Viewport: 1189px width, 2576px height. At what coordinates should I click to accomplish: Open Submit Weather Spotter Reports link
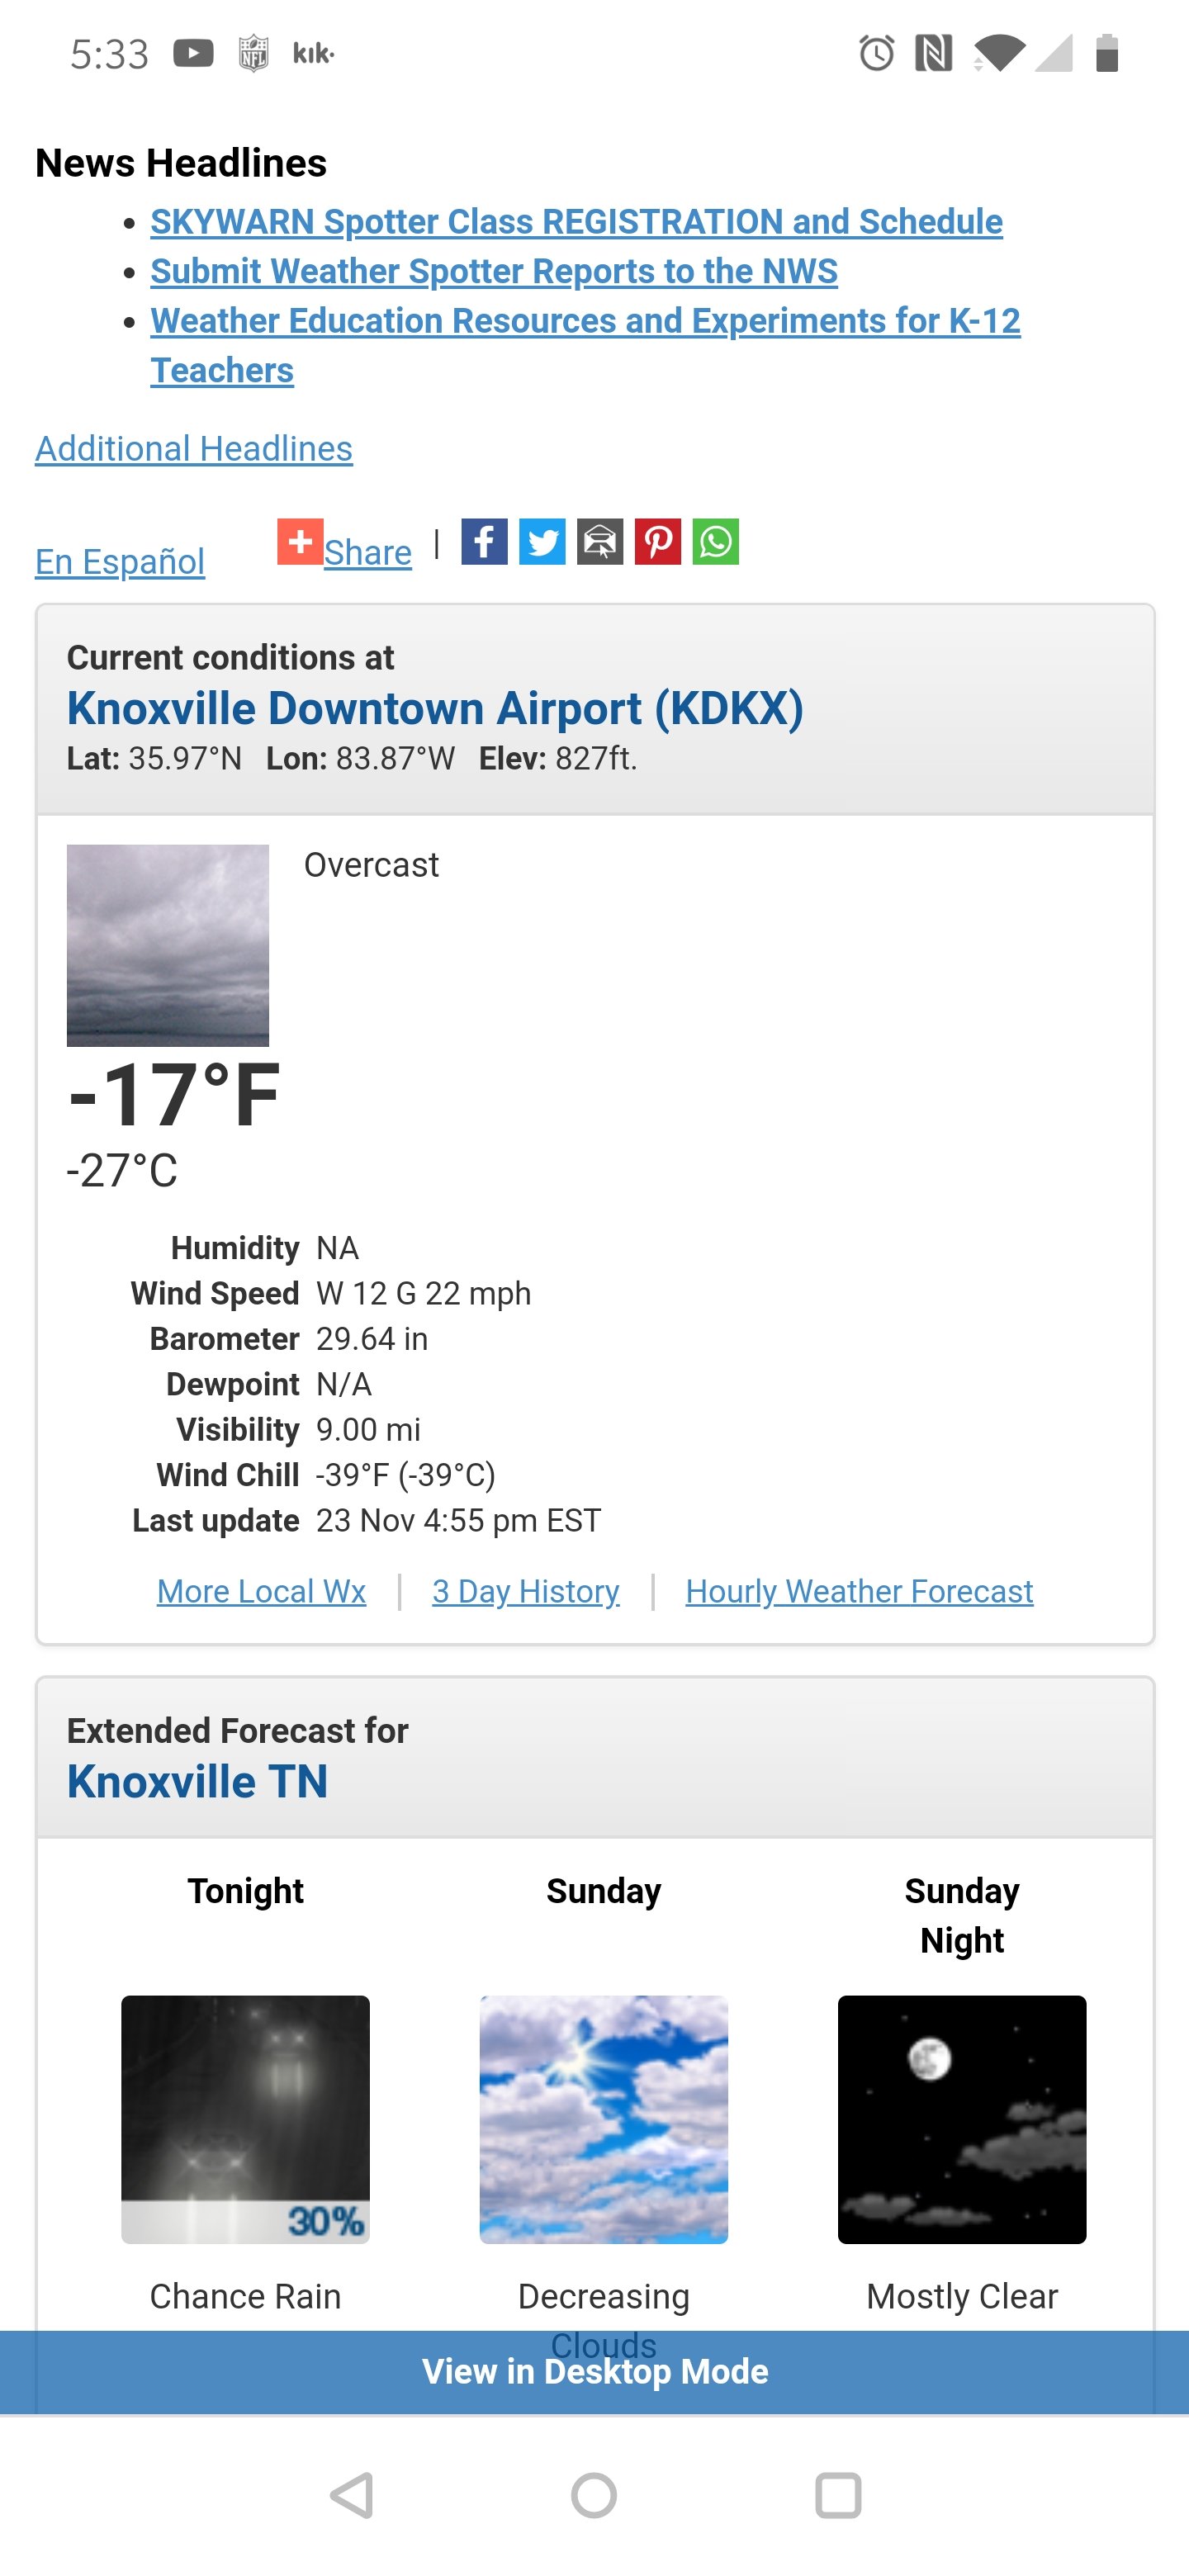(x=494, y=271)
